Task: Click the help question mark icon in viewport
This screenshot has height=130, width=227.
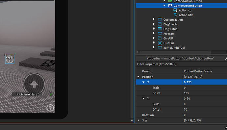Action: point(50,108)
